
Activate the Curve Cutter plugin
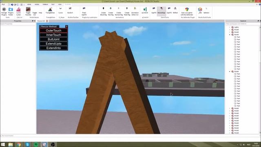click(x=18, y=11)
